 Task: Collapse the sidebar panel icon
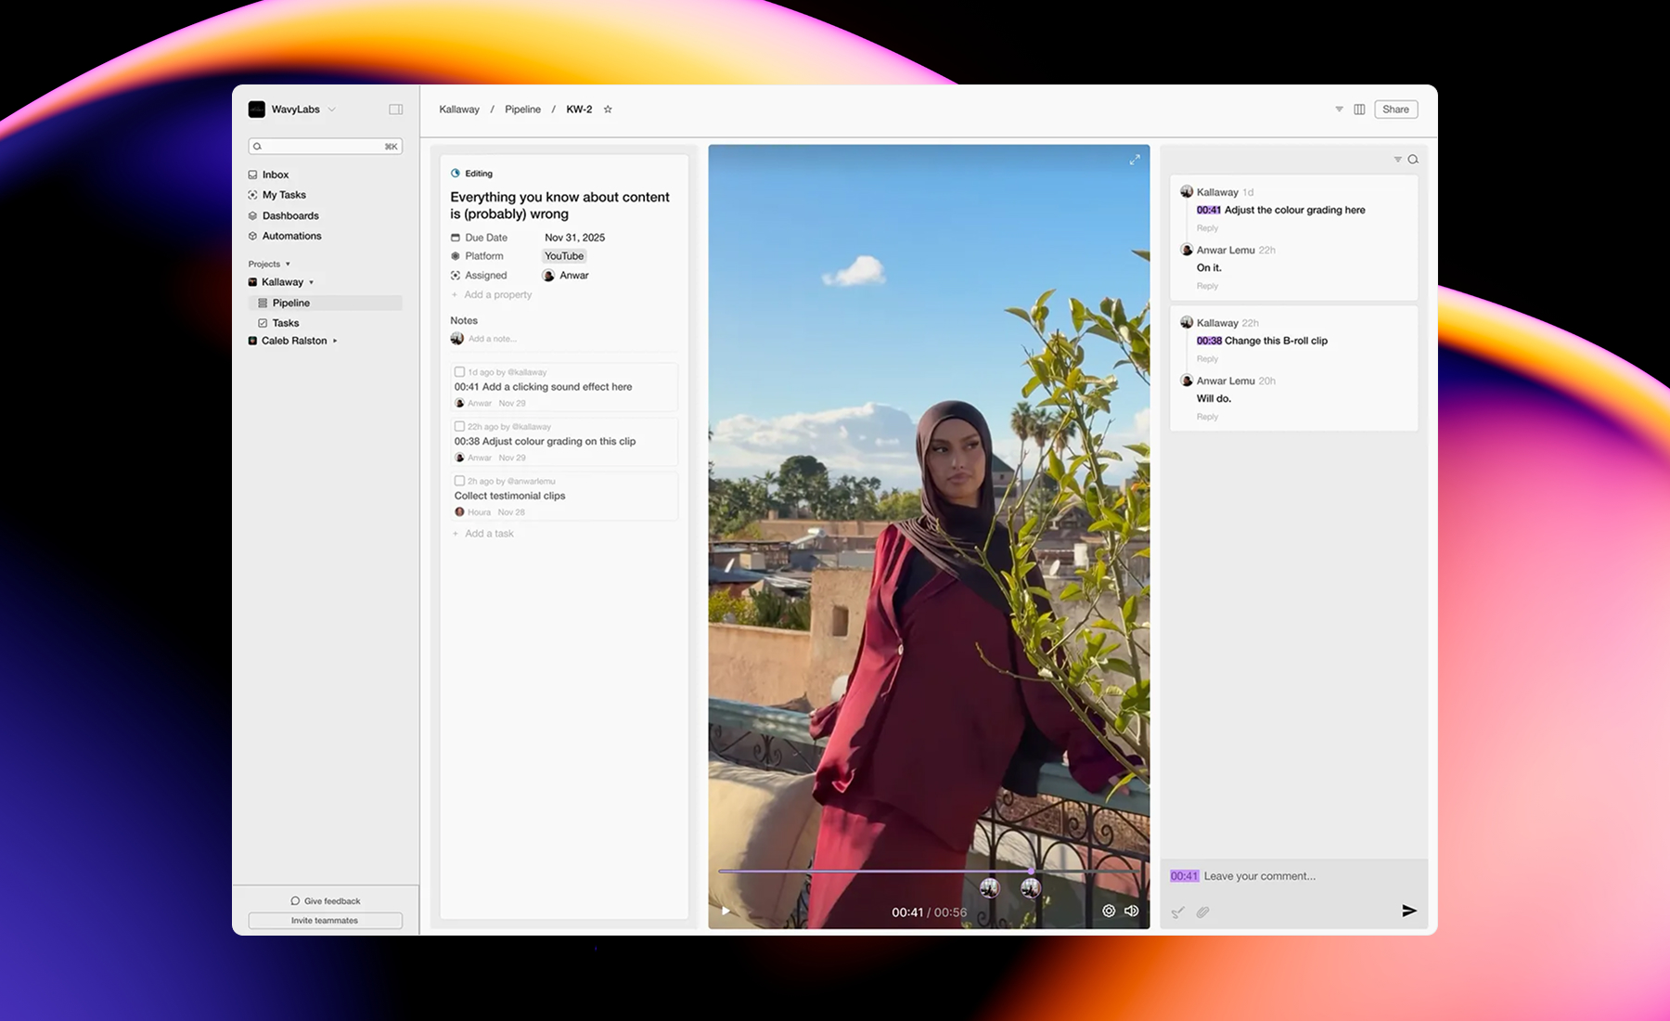click(395, 110)
